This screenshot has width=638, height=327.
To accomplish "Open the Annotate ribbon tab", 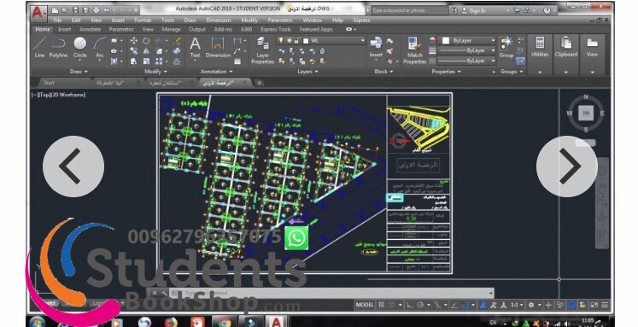I will coord(90,29).
